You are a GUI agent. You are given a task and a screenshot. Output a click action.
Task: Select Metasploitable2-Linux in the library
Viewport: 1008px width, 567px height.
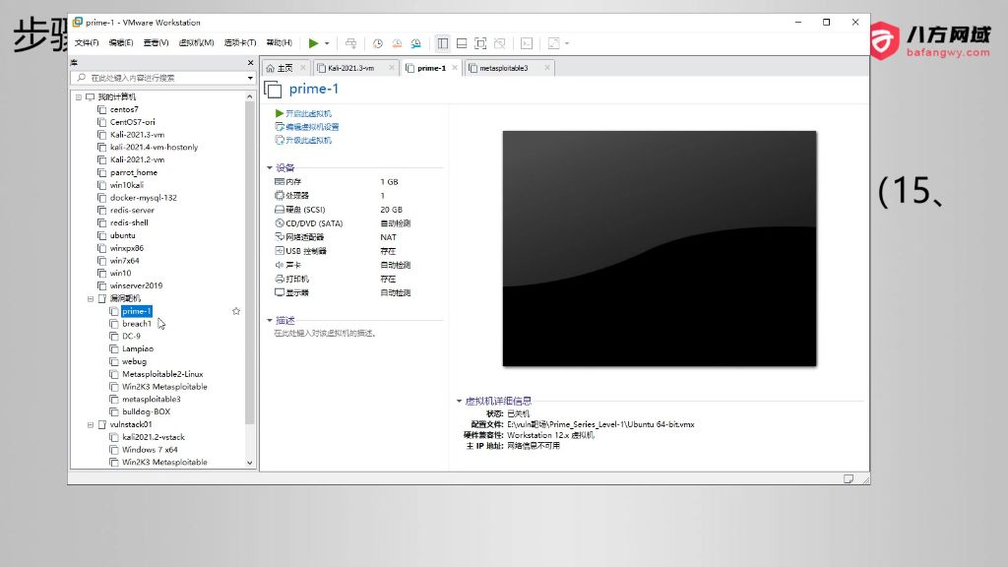coord(162,374)
